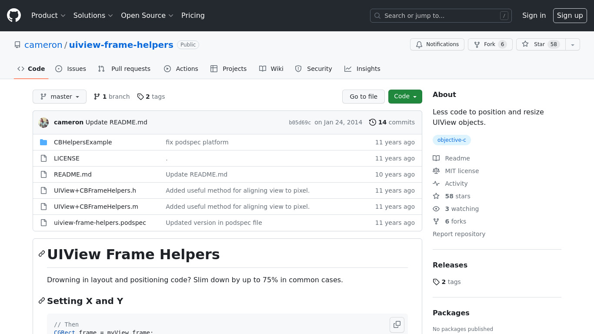Open the 'fix podspec platform' commit message
The width and height of the screenshot is (594, 334).
click(197, 142)
